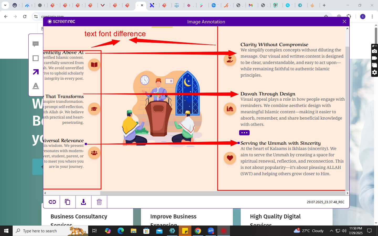The image size is (378, 236).
Task: Go back in Chrome browser
Action: pos(6,17)
